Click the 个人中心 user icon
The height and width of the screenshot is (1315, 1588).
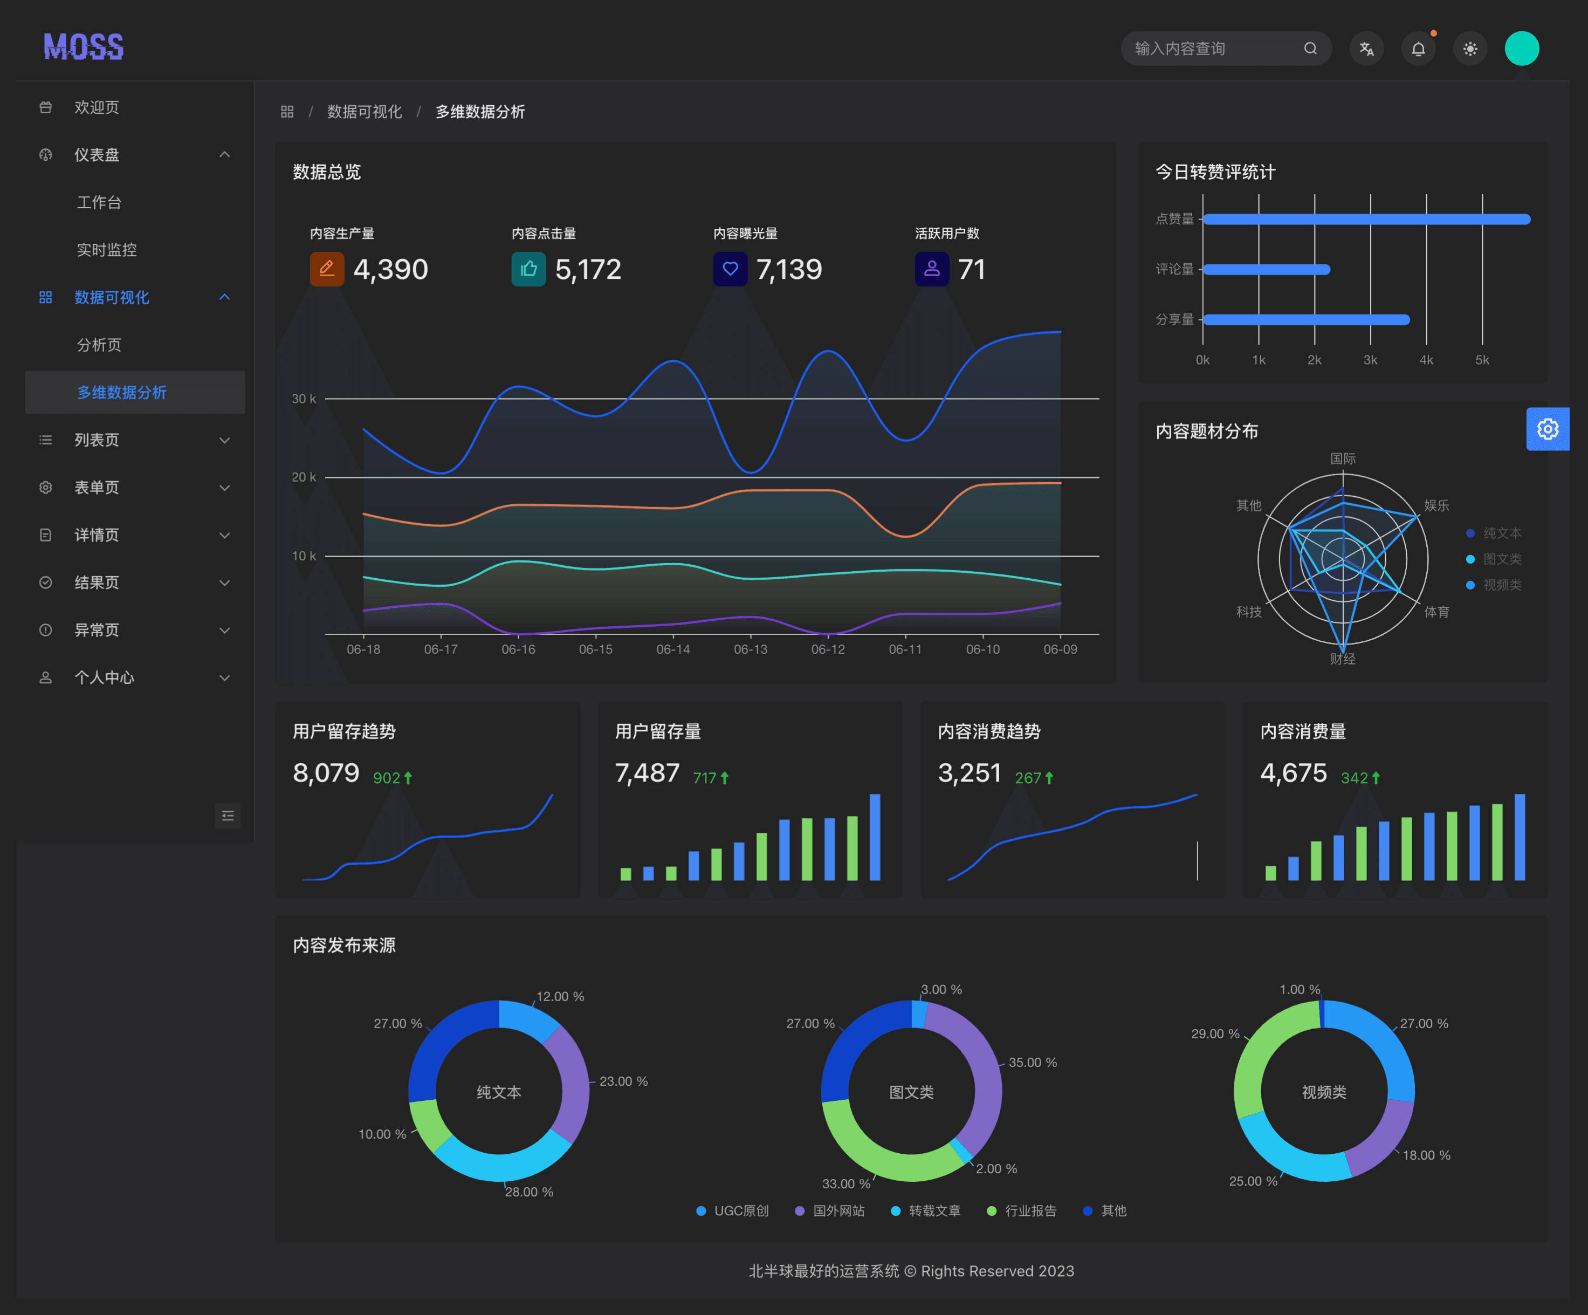(45, 678)
